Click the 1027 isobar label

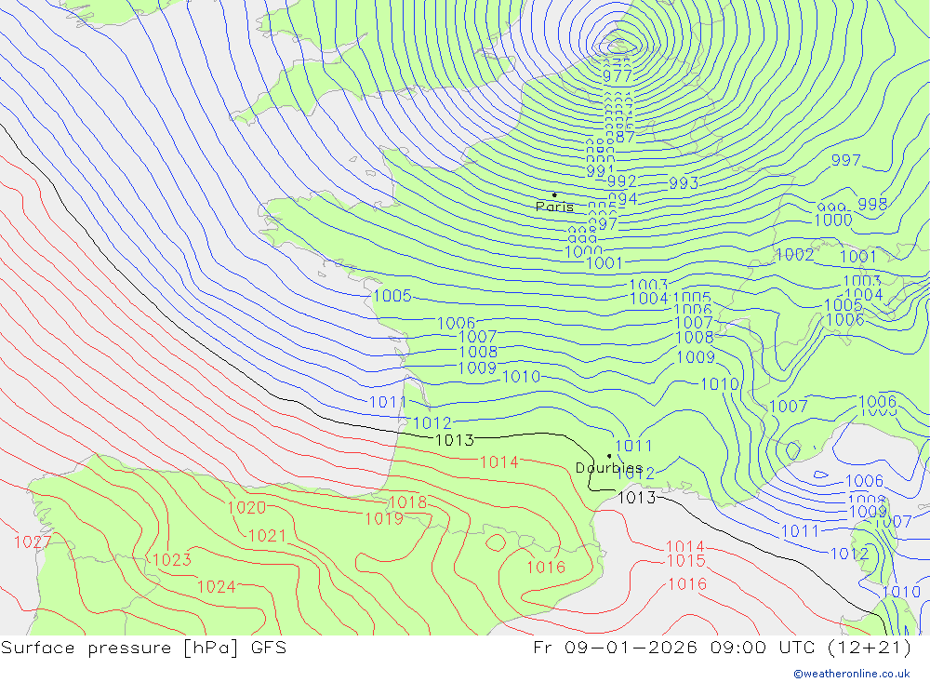click(33, 542)
